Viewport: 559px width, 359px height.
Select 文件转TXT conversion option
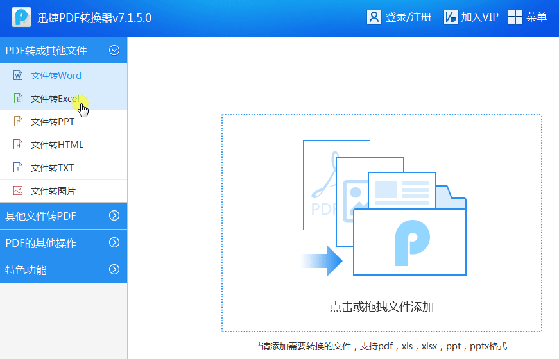coord(52,168)
